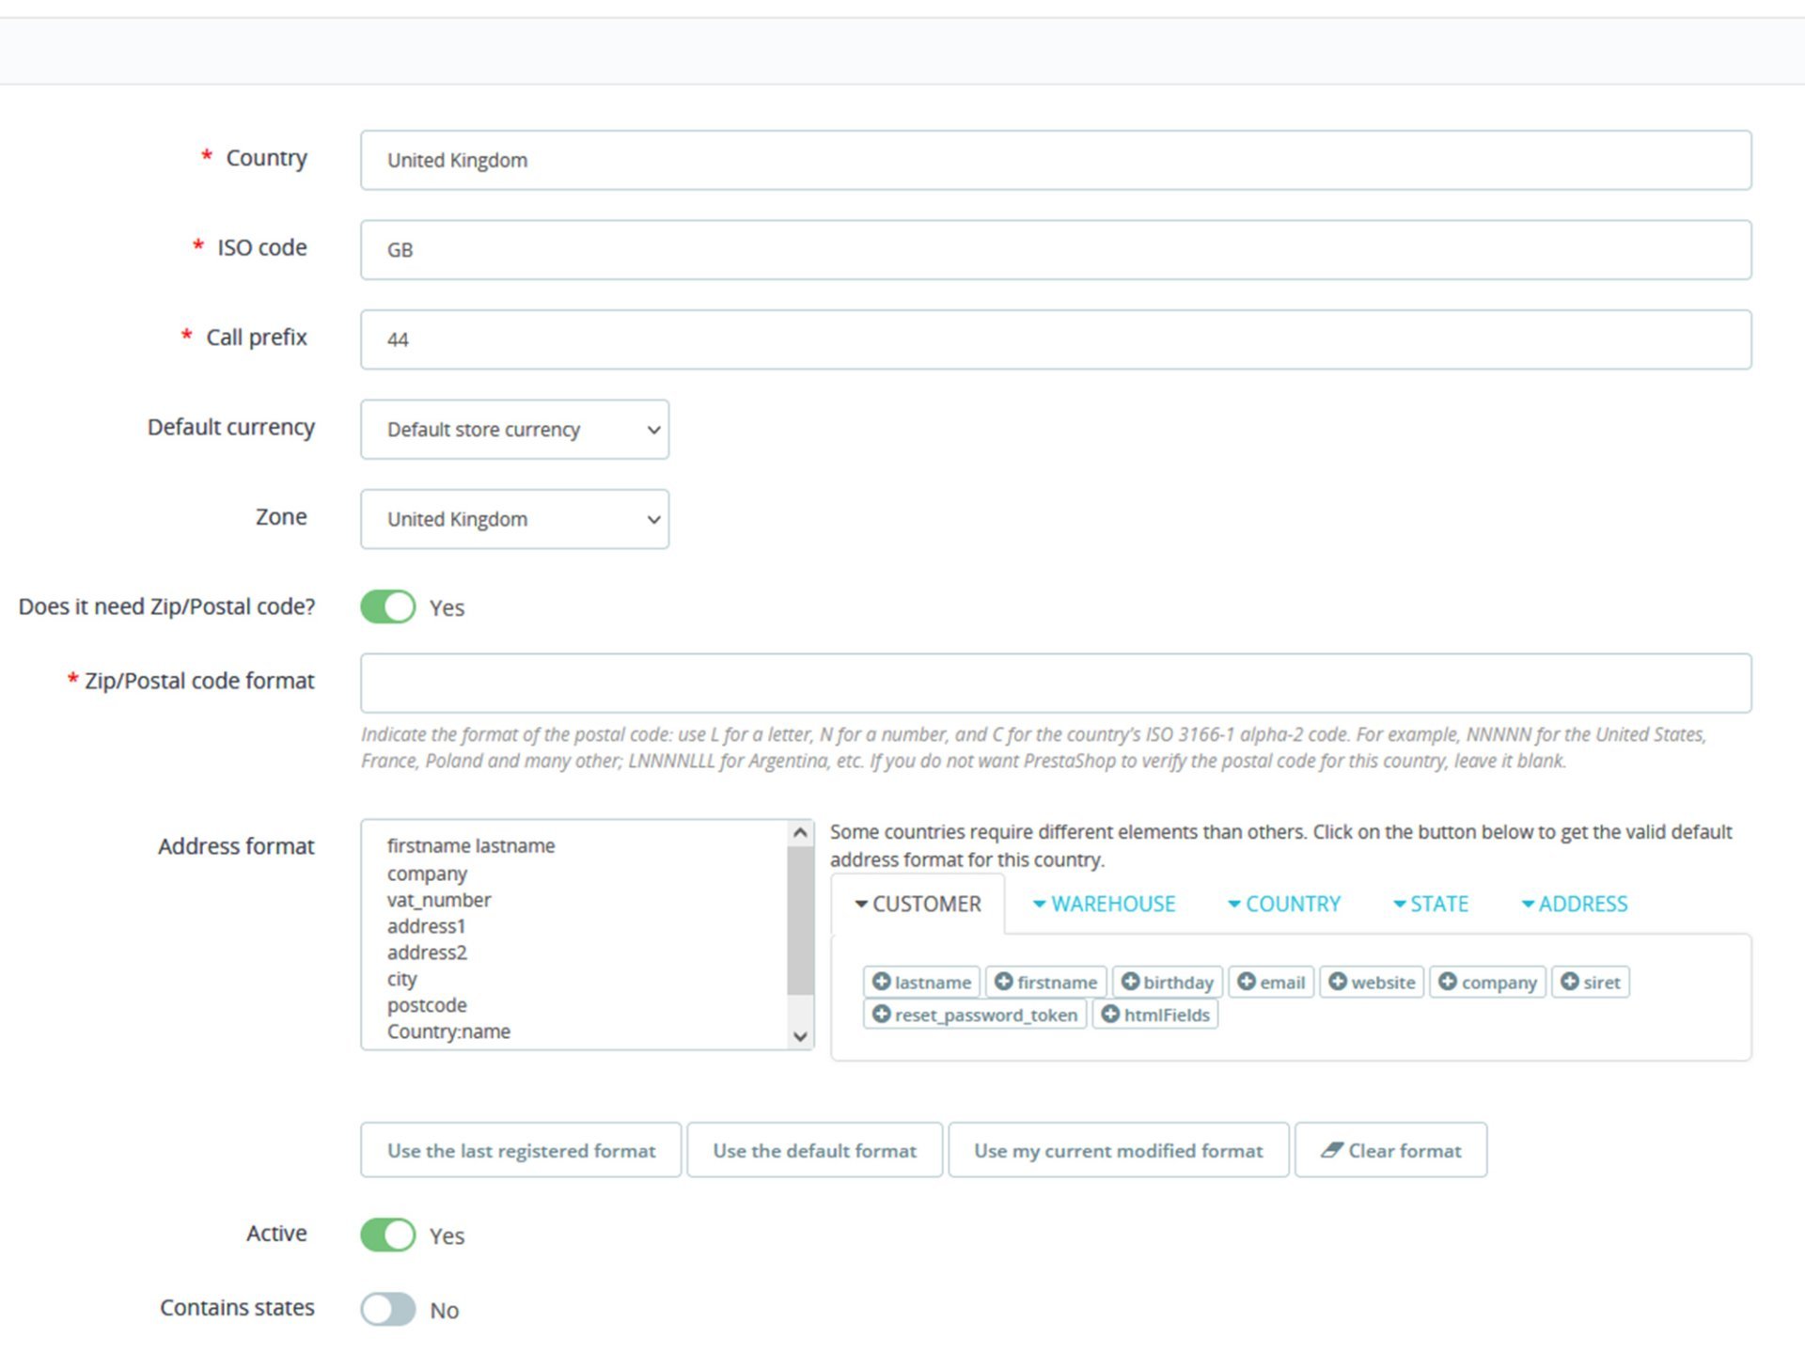Switch to the ADDRESS fields tab
The image size is (1805, 1354).
pyautogui.click(x=1575, y=904)
